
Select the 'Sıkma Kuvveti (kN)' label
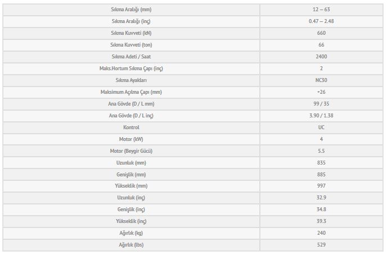coord(131,33)
